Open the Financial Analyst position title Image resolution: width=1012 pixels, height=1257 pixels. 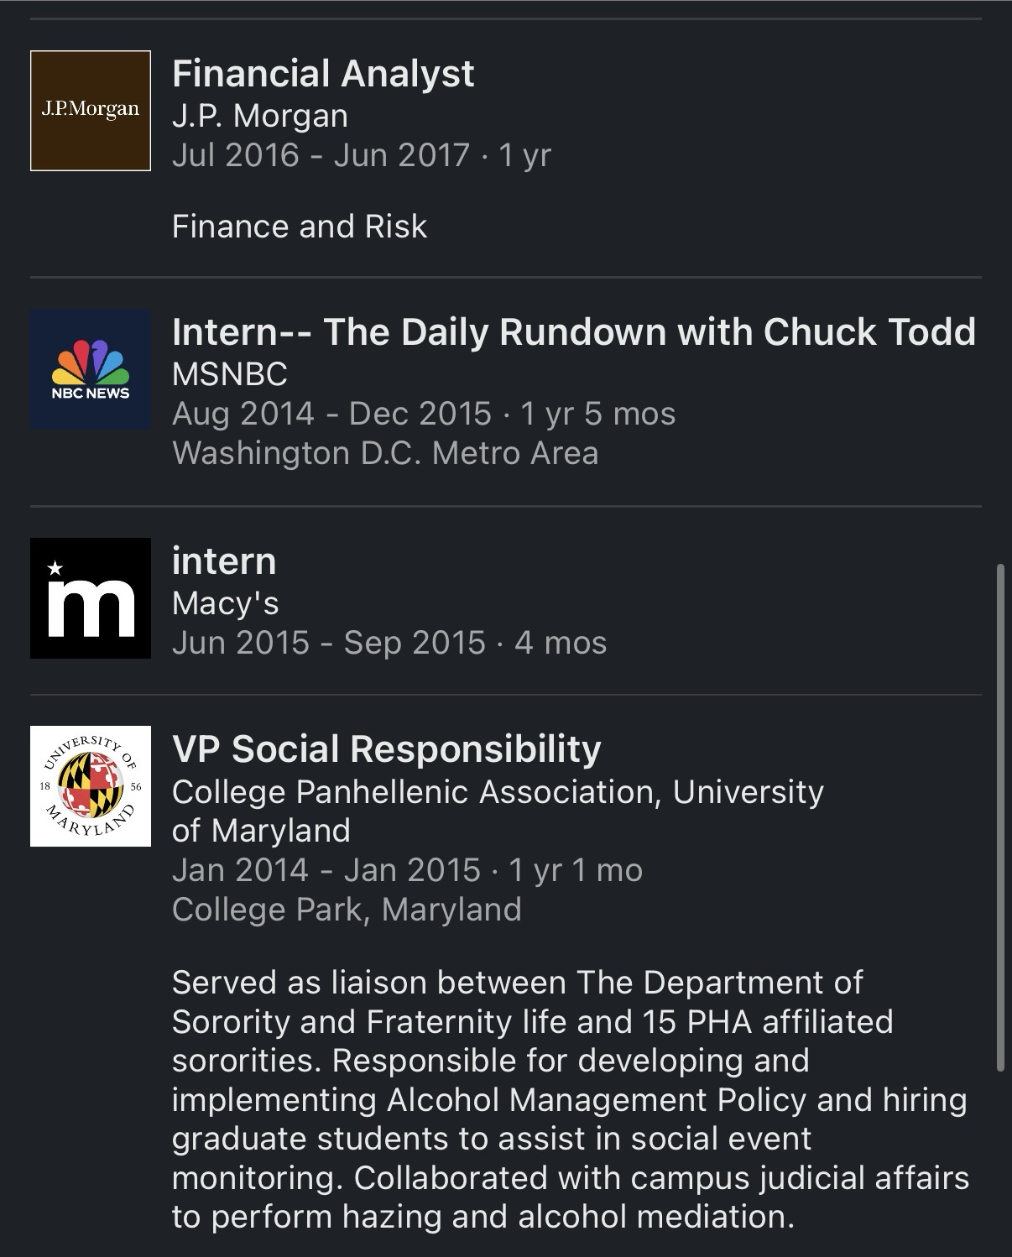click(x=323, y=74)
